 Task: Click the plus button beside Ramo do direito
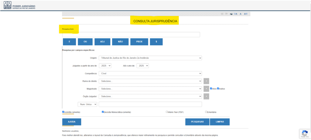coord(206,81)
